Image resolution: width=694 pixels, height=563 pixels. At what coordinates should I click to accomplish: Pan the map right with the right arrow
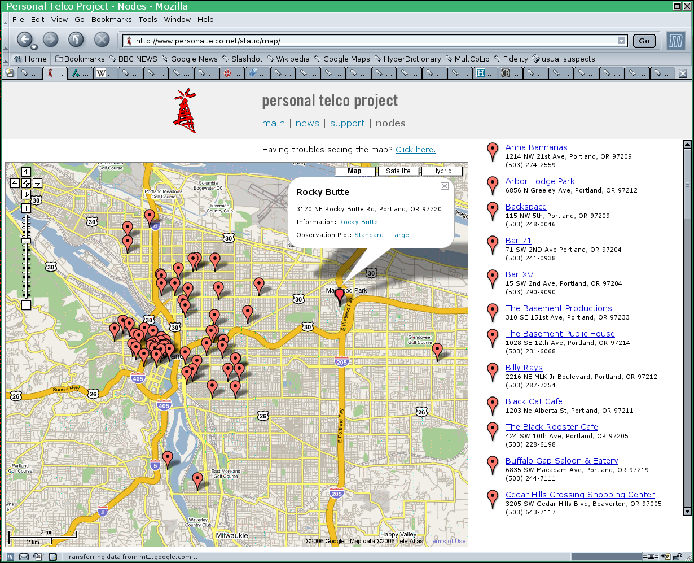(37, 183)
